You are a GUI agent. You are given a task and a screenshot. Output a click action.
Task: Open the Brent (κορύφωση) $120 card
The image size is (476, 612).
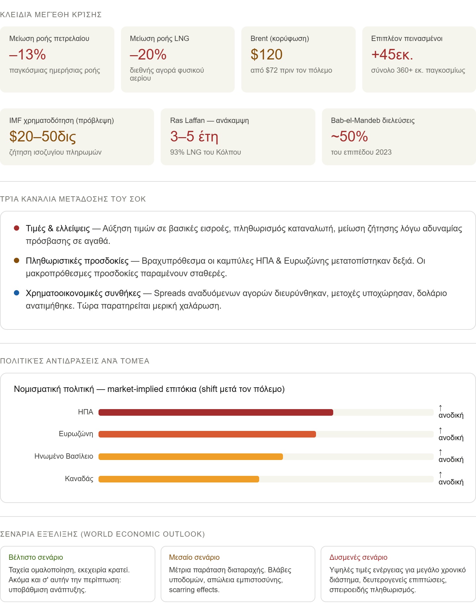298,59
